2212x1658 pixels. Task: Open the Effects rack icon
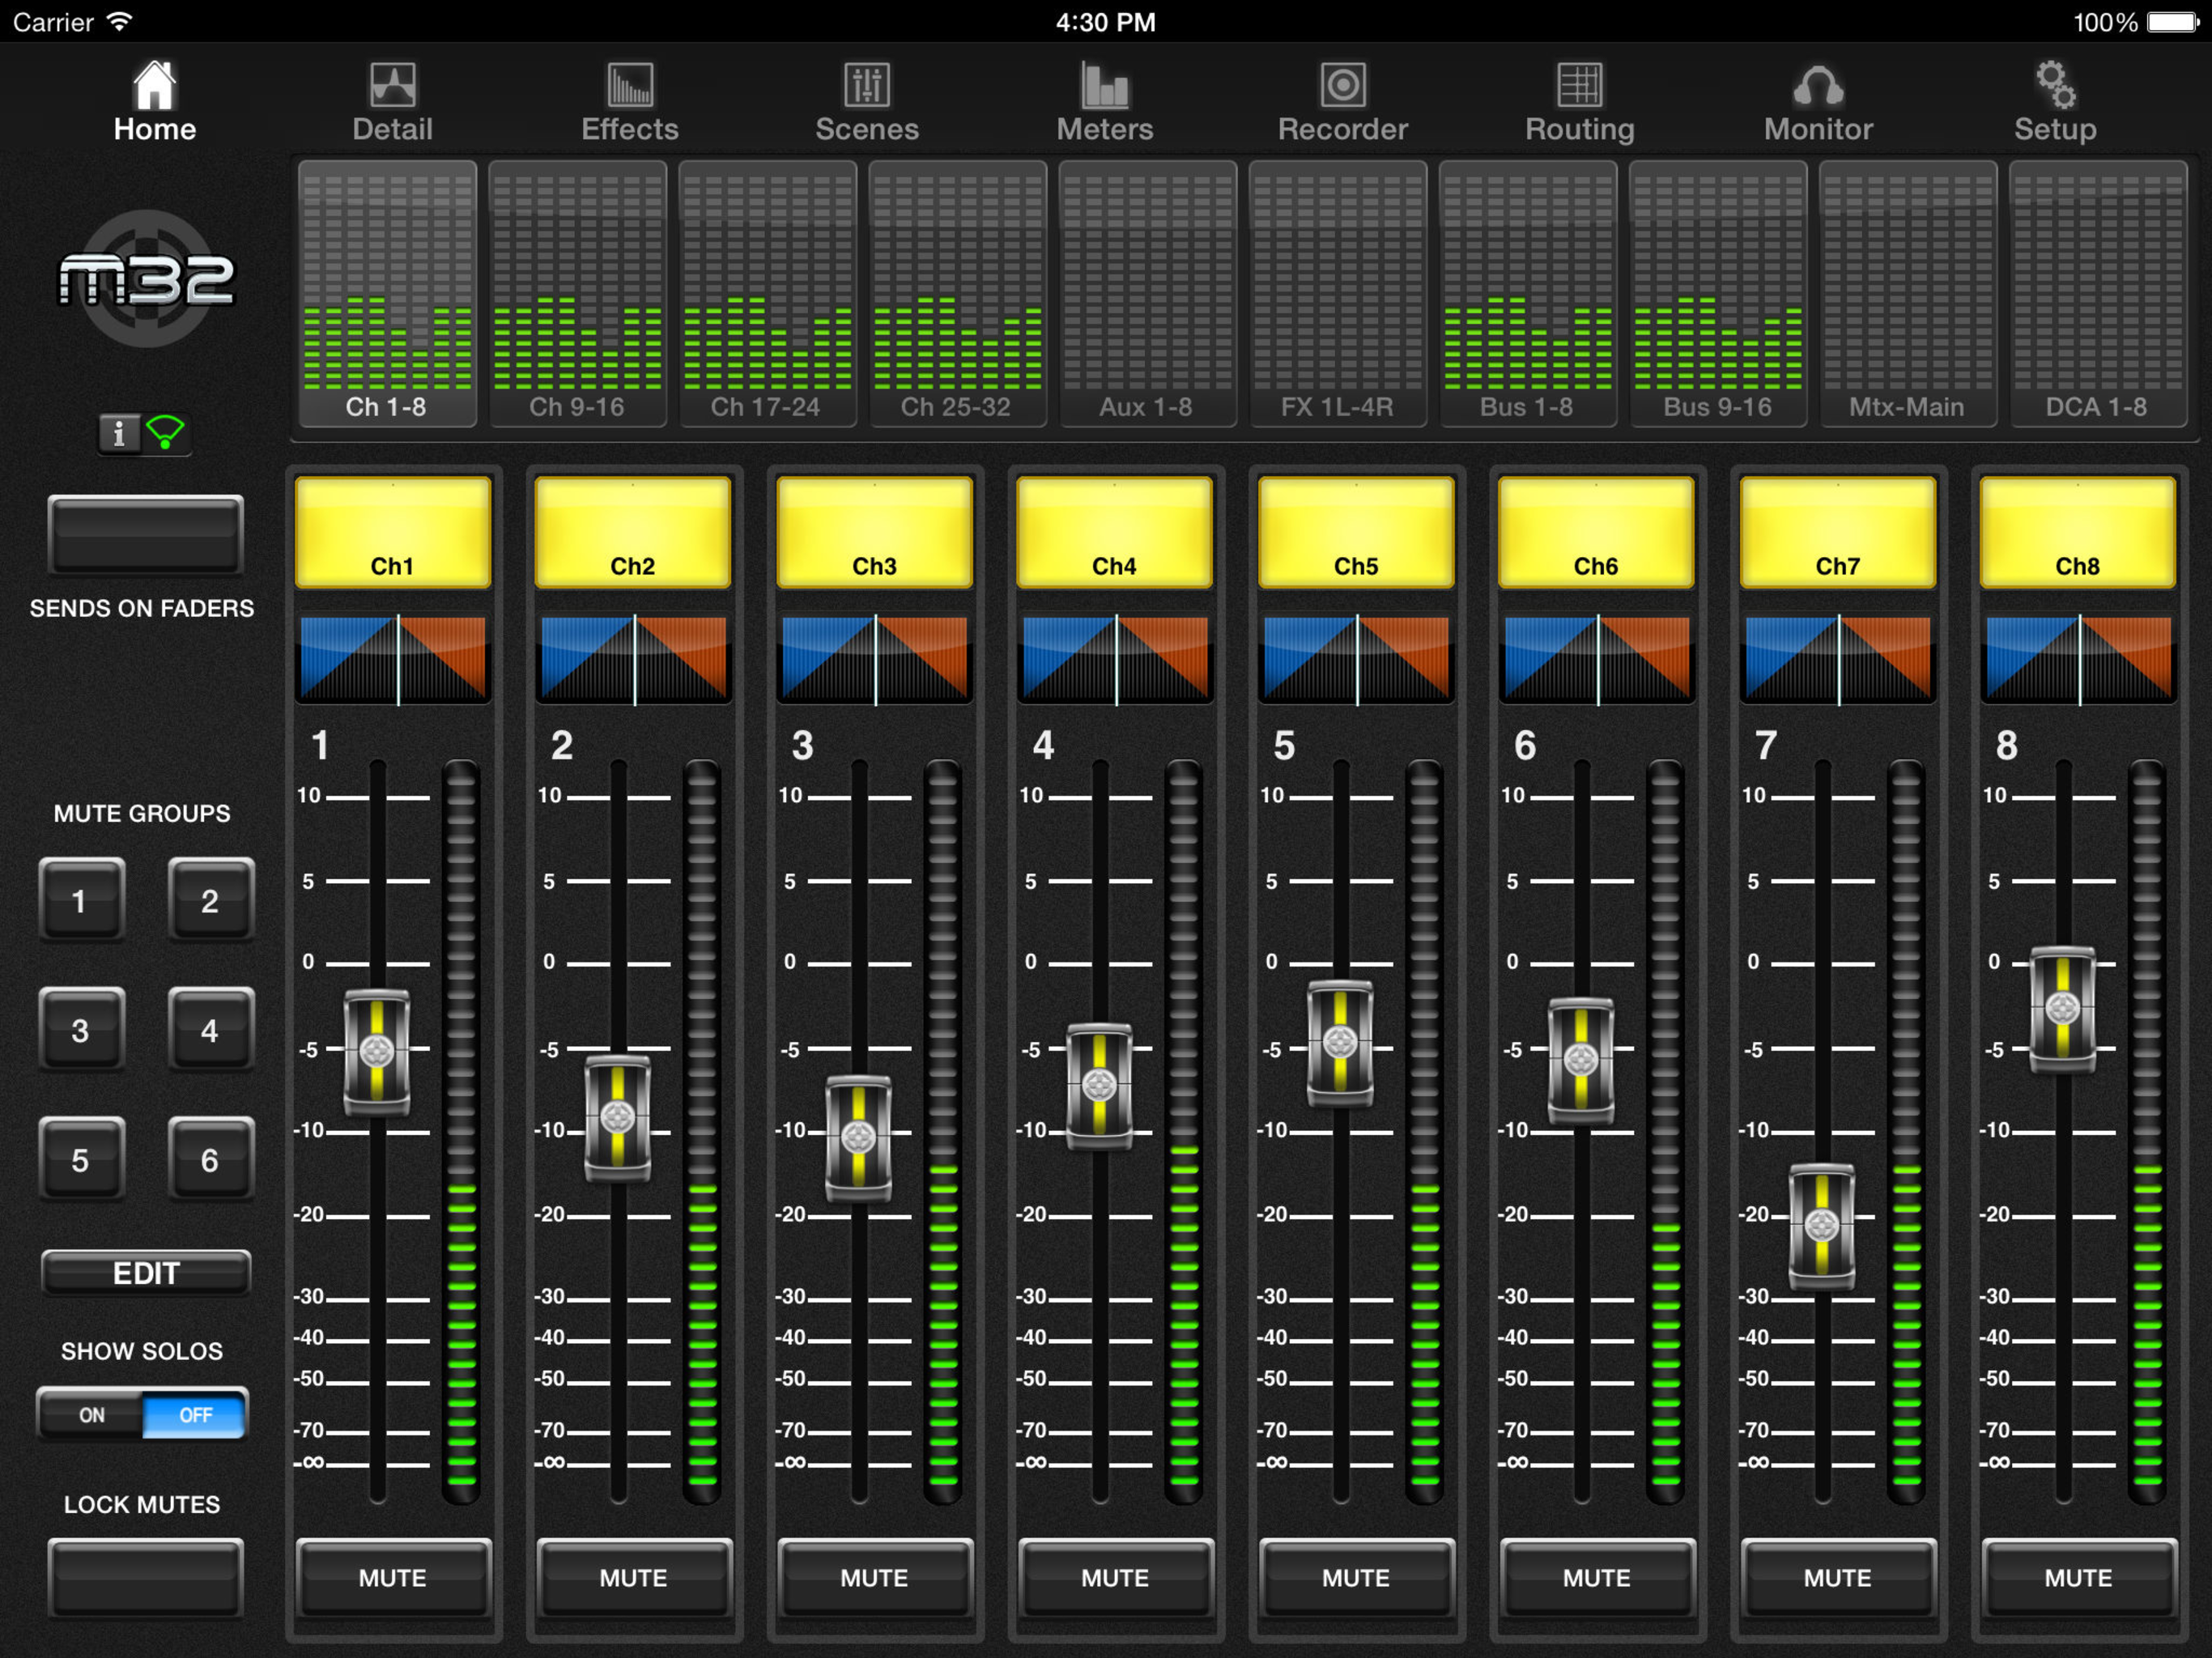[x=629, y=87]
